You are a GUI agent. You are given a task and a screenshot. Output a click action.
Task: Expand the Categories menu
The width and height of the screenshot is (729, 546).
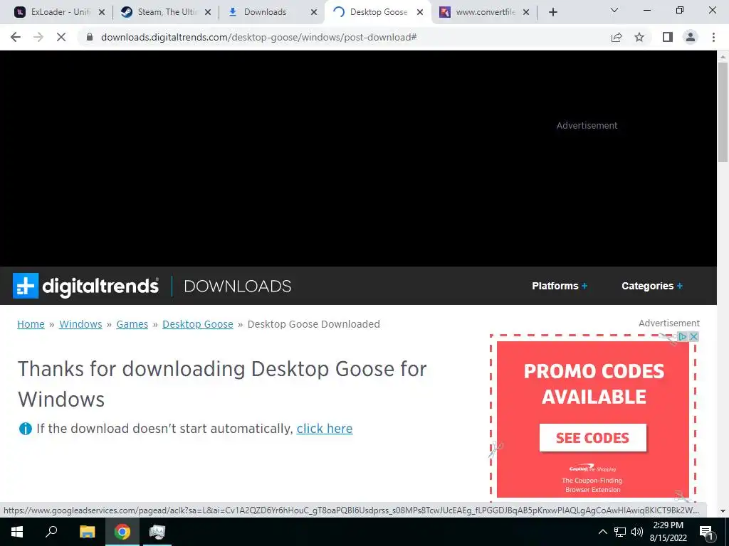[652, 286]
